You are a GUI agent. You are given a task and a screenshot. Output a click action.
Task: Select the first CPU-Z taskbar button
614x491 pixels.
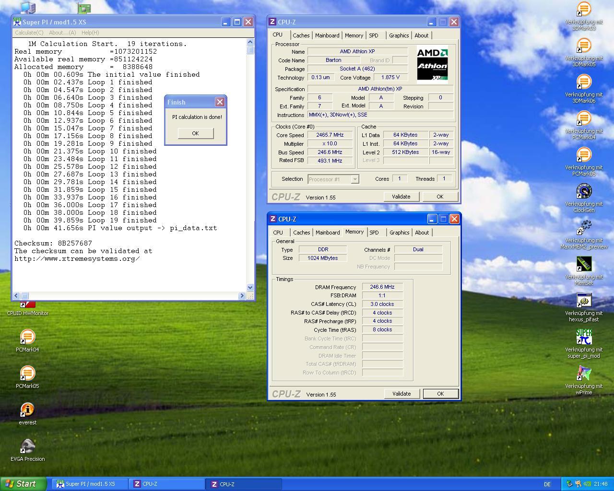click(167, 484)
